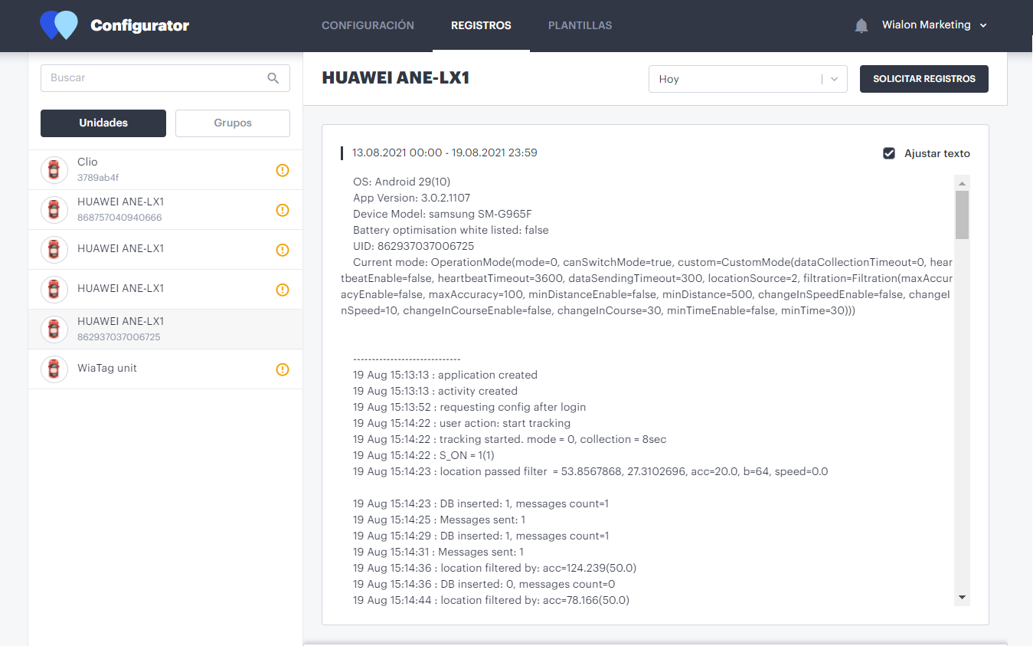Click 'activity created' log entry
1033x646 pixels.
pyautogui.click(x=435, y=391)
